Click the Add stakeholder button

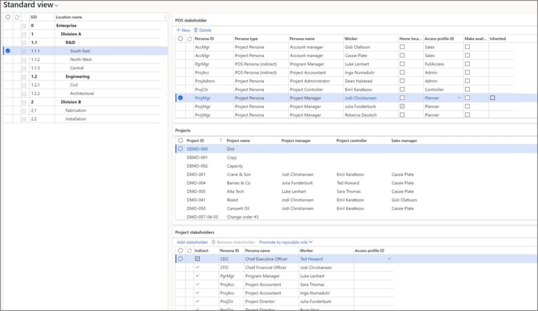(192, 242)
